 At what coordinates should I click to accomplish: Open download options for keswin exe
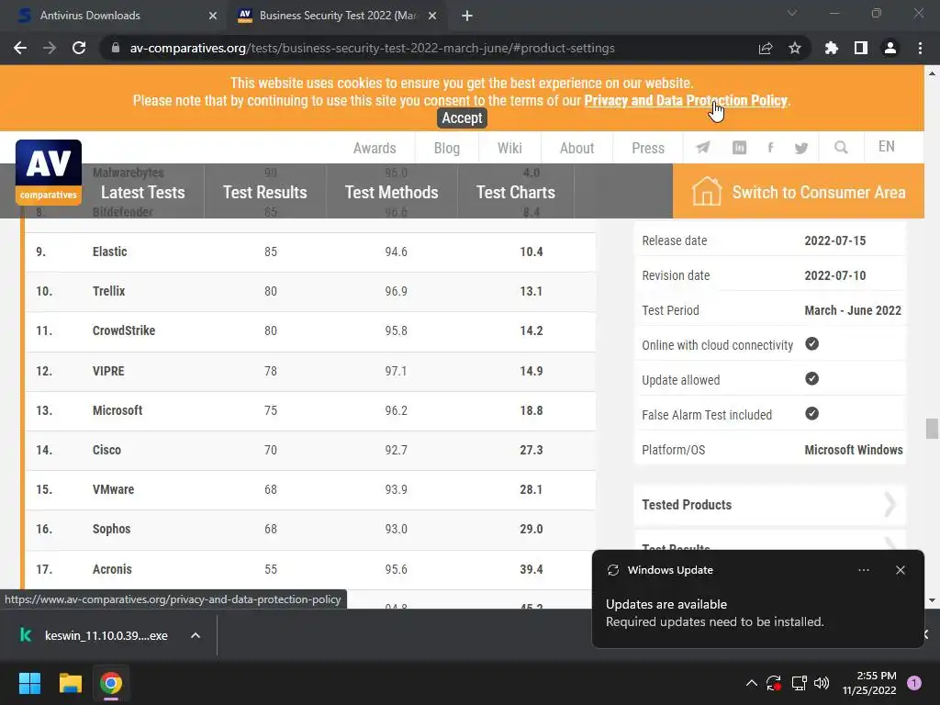pos(196,635)
